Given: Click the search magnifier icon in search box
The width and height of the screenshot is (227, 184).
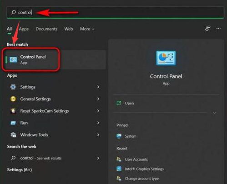Looking at the screenshot, I should coord(14,12).
